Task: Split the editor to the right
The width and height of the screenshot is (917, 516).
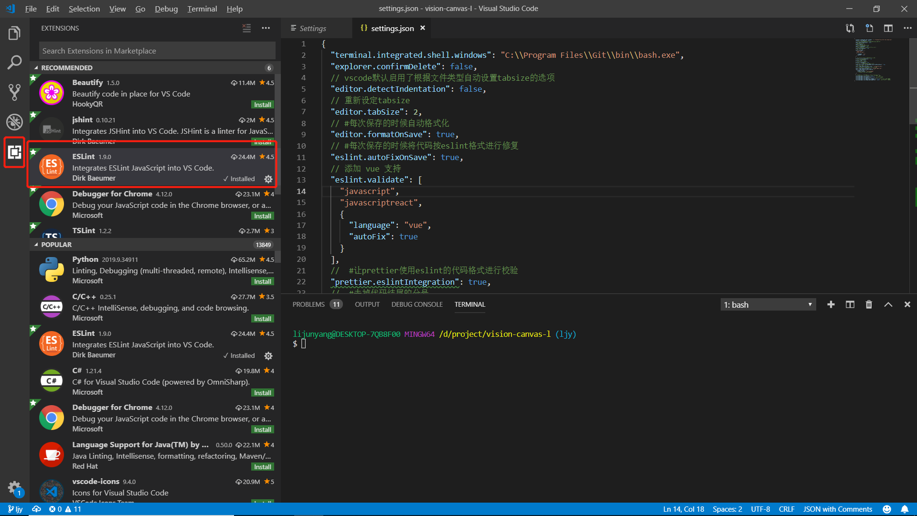Action: tap(888, 28)
